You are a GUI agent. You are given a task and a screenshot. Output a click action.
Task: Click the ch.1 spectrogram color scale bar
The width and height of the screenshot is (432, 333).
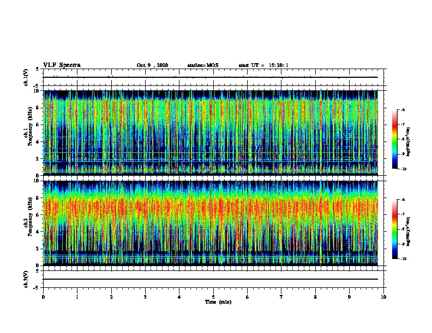click(x=395, y=139)
